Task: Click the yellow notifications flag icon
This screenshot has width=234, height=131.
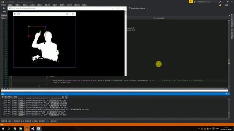Action: coord(191,1)
